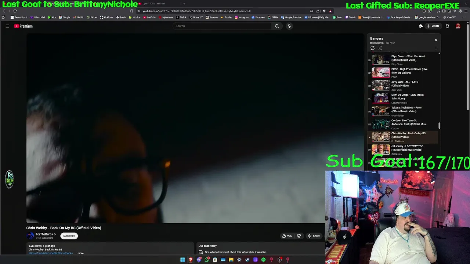Go back with browser back arrow
This screenshot has height=264, width=470.
click(x=4, y=11)
